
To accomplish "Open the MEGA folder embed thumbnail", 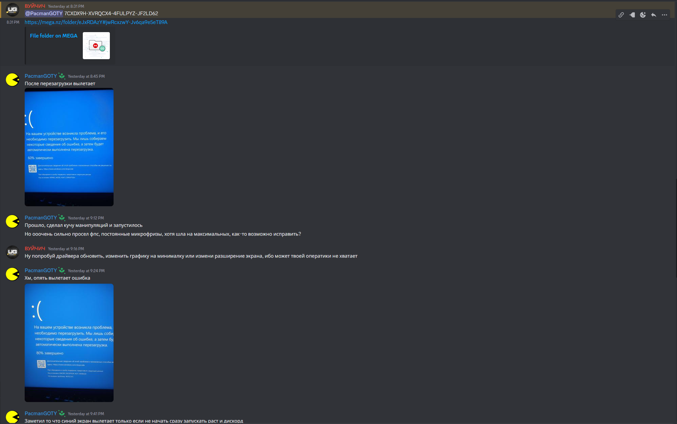I will (x=96, y=46).
